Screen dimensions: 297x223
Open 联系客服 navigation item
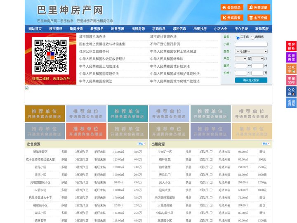(x=262, y=29)
